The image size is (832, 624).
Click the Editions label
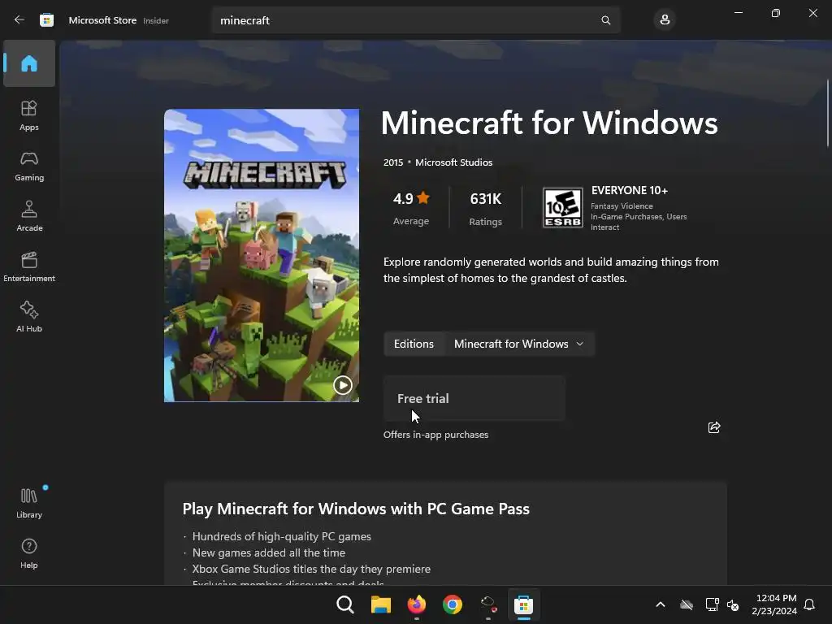pyautogui.click(x=414, y=344)
